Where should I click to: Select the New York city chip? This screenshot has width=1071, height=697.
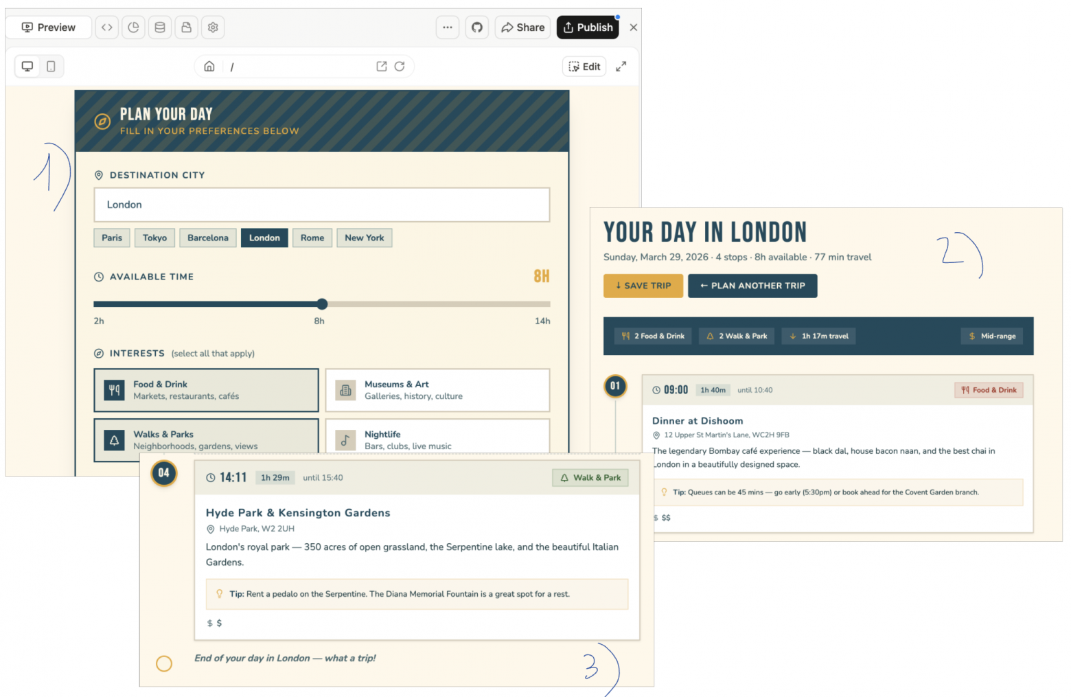365,238
